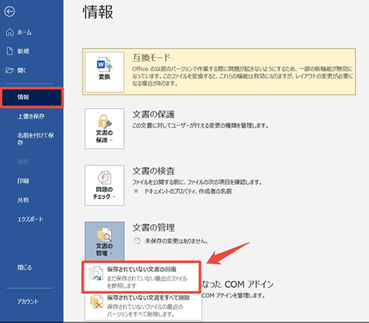The height and width of the screenshot is (323, 369).
Task: Click the 未保存の変更はありません text
Action: [x=176, y=241]
